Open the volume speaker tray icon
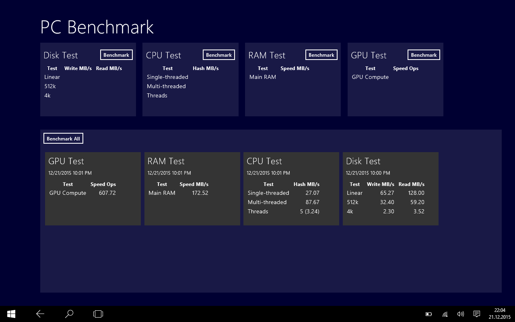515x322 pixels. click(461, 314)
